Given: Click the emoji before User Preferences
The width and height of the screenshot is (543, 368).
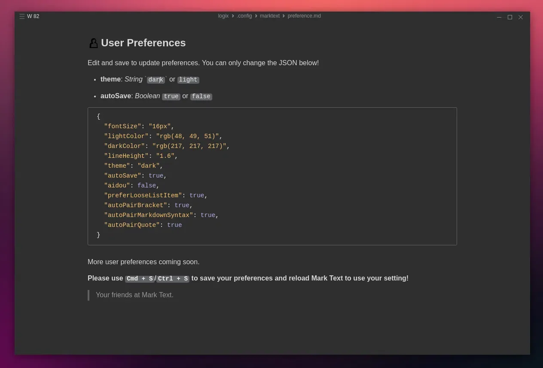Looking at the screenshot, I should [93, 43].
